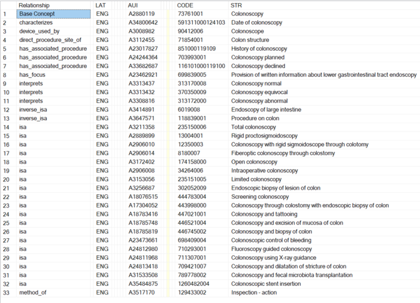Select the Colonoscope device cell
The width and height of the screenshot is (420, 303).
tap(247, 31)
